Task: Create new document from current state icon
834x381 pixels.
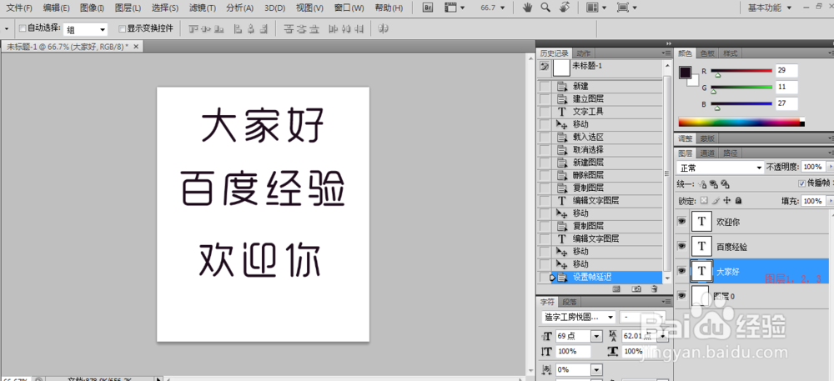Action: click(x=617, y=289)
